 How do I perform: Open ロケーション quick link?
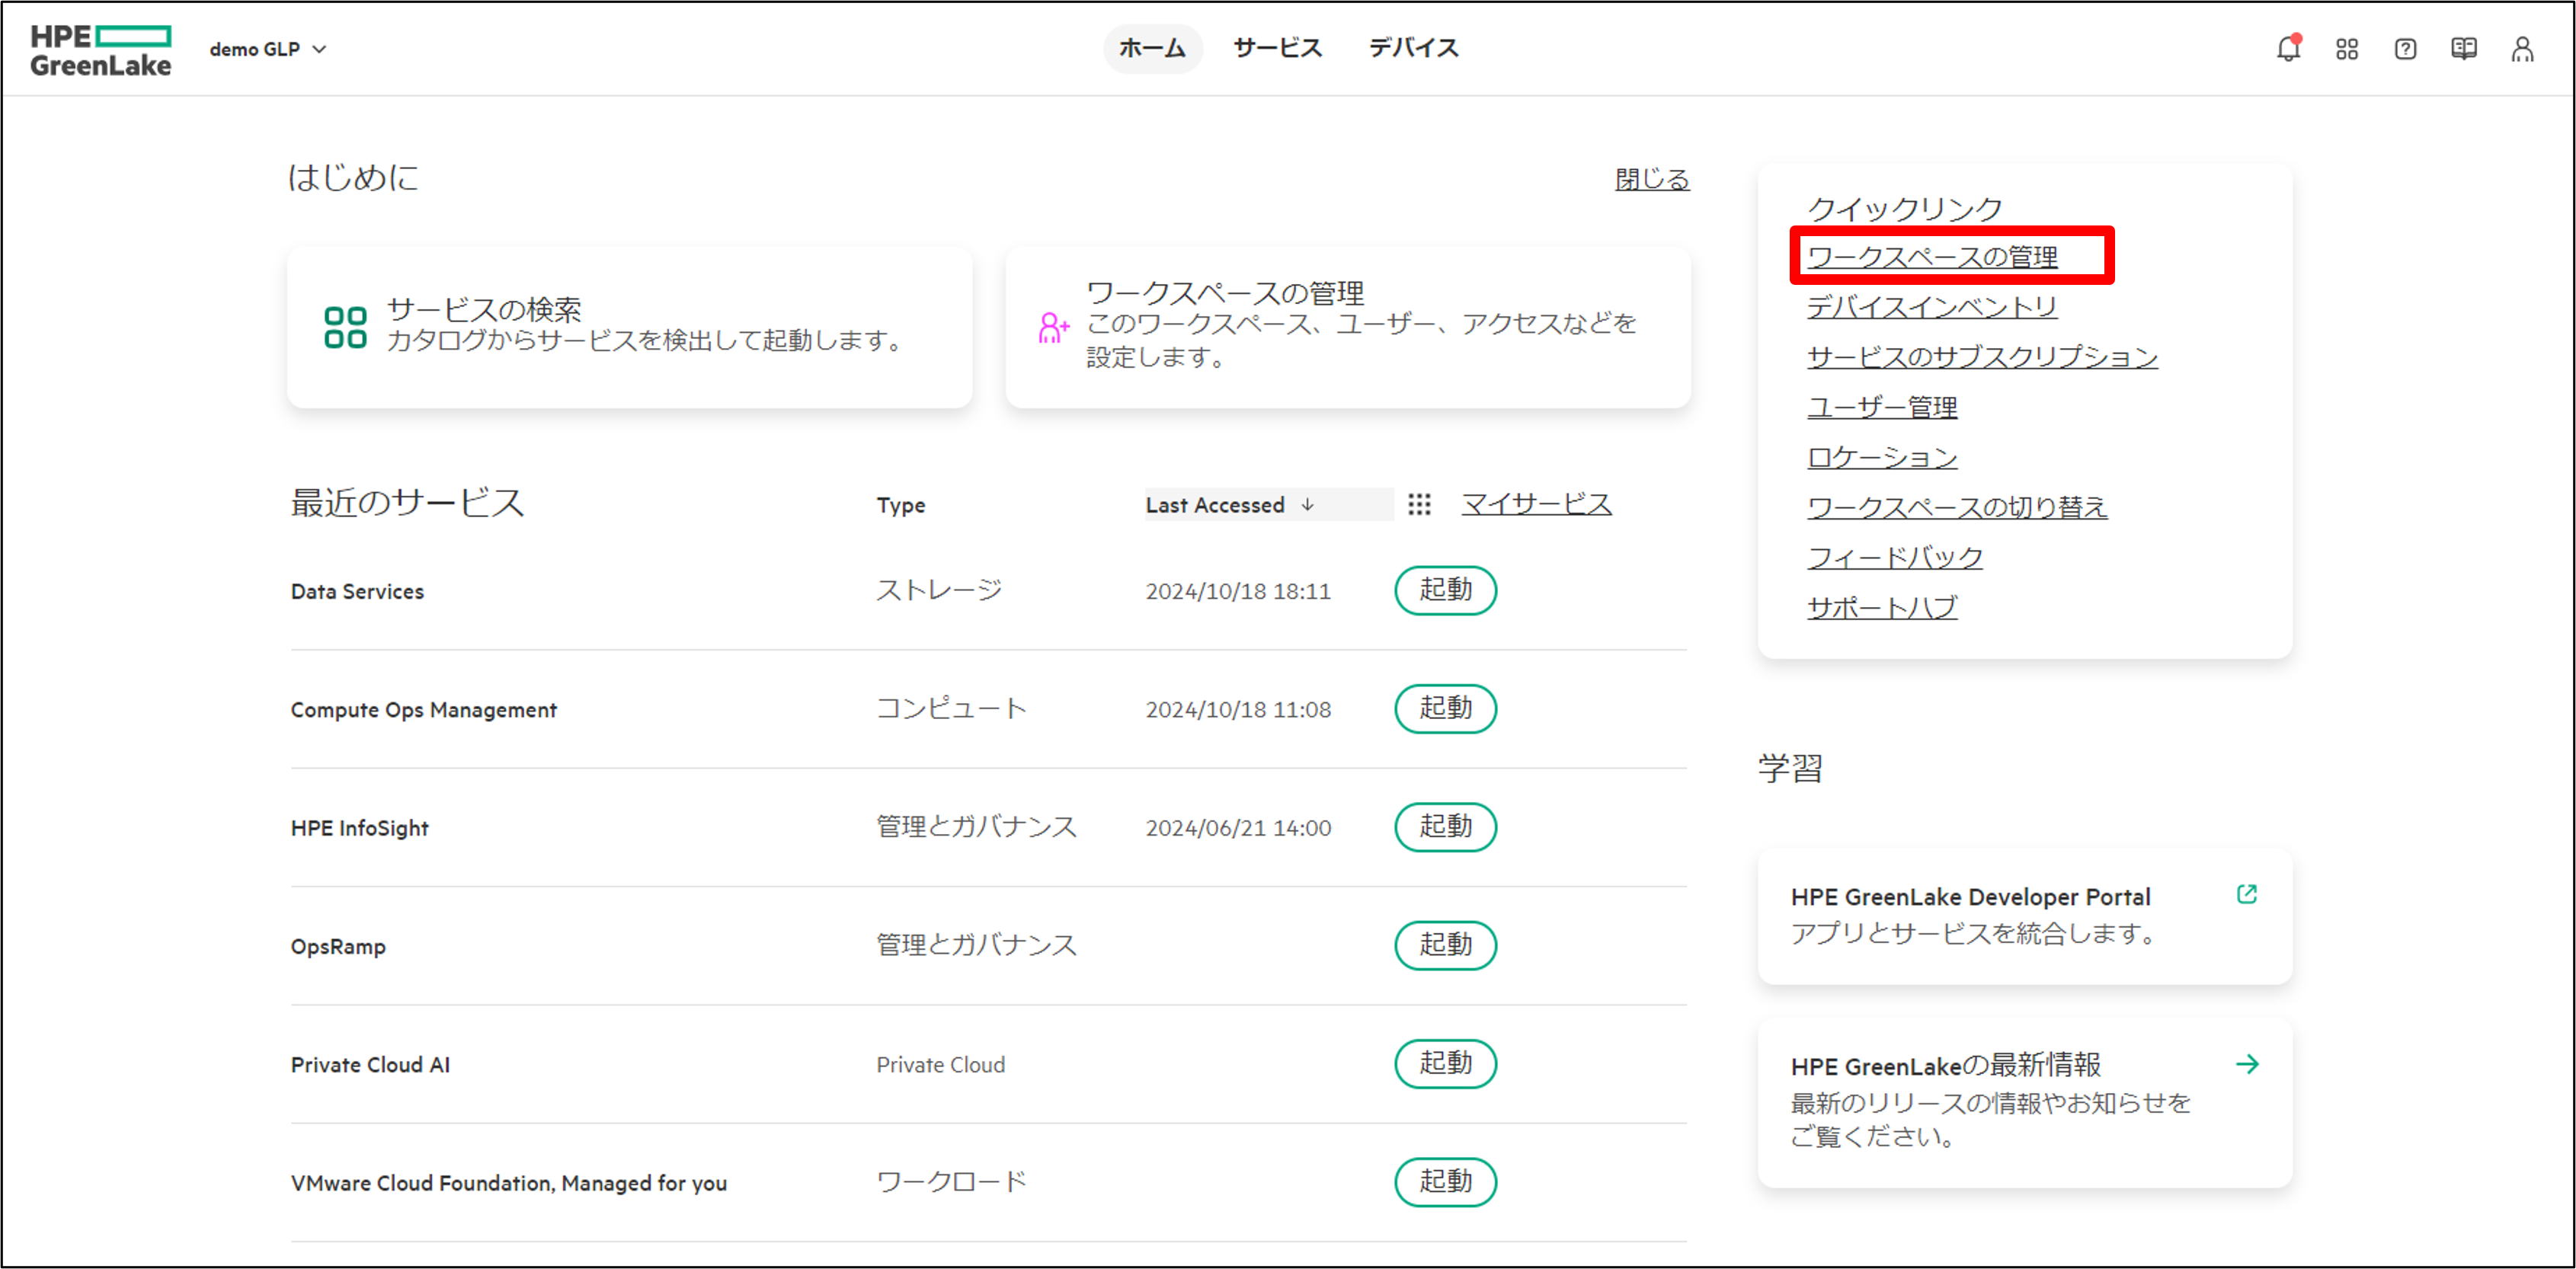tap(1882, 457)
